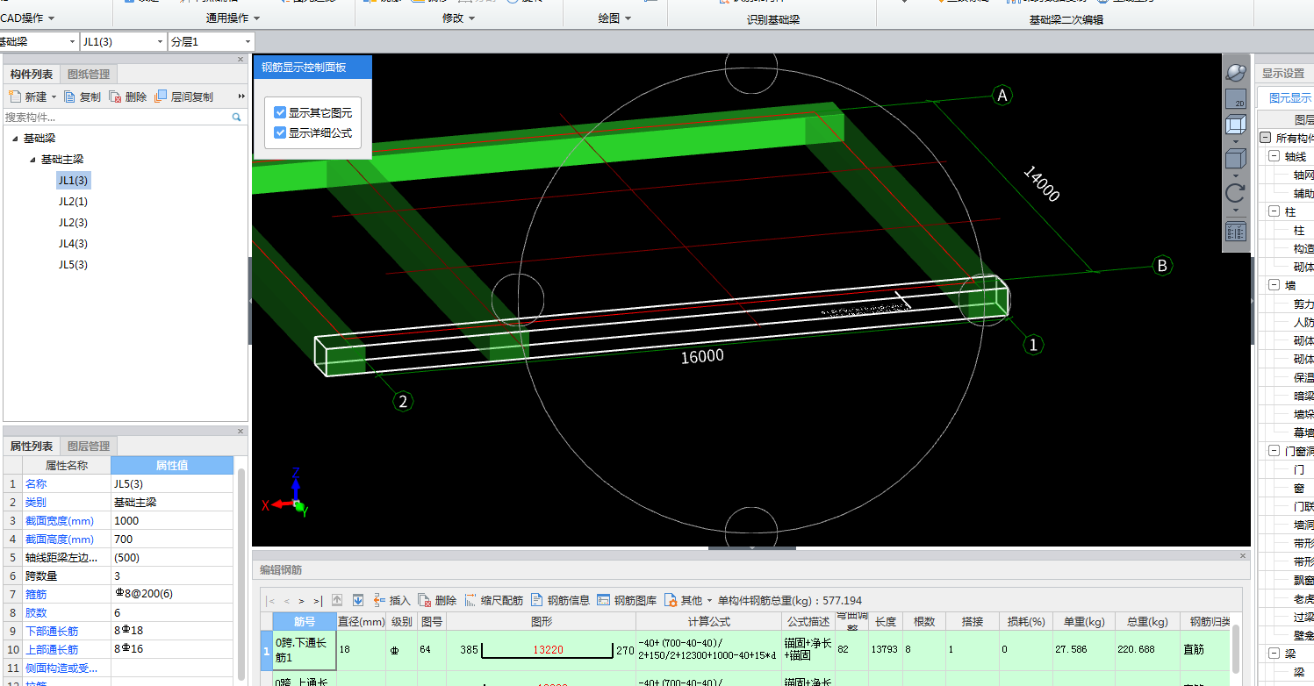Switch to 图纸管理 tab
1314x686 pixels.
point(89,75)
